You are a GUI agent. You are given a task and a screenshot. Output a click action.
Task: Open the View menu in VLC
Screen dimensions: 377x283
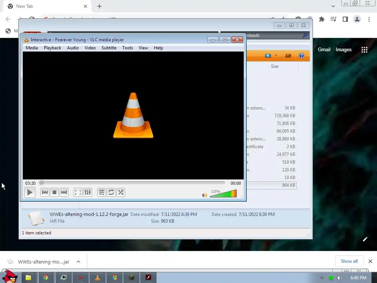[143, 48]
